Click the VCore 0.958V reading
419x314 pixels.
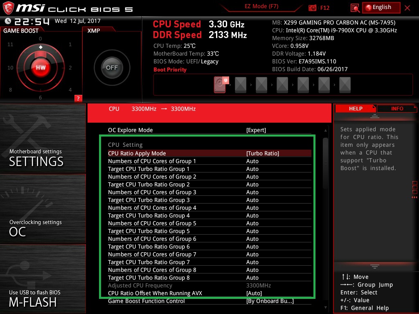290,46
